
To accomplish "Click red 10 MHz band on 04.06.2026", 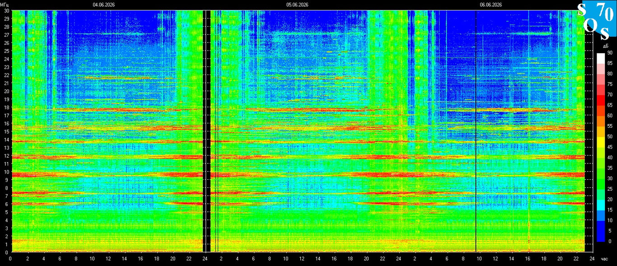I will (107, 174).
